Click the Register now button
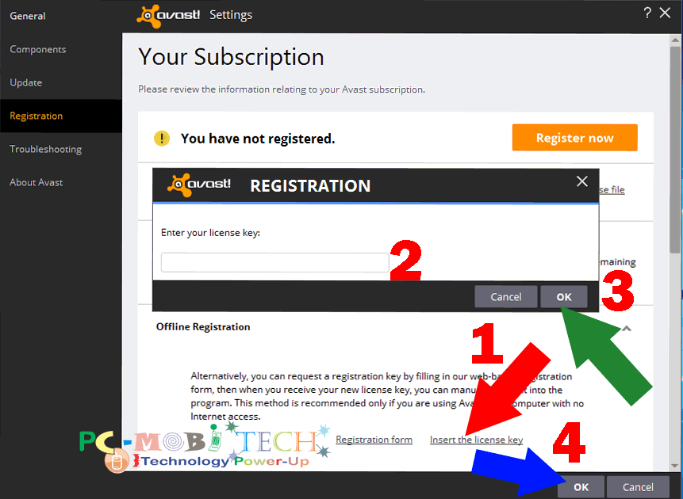The image size is (683, 499). [574, 138]
